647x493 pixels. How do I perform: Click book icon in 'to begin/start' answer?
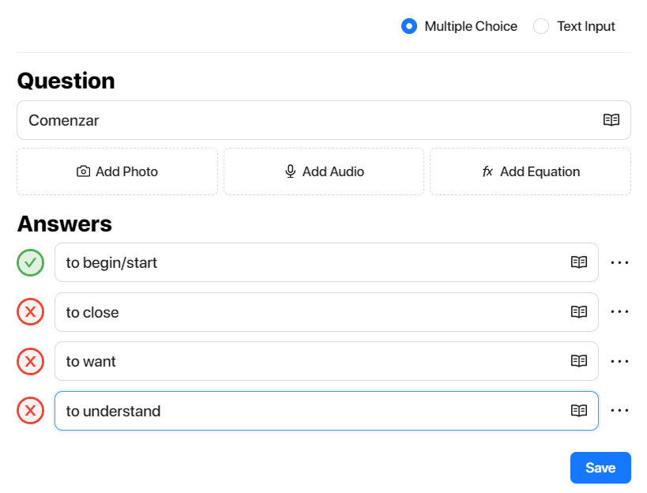click(x=579, y=262)
